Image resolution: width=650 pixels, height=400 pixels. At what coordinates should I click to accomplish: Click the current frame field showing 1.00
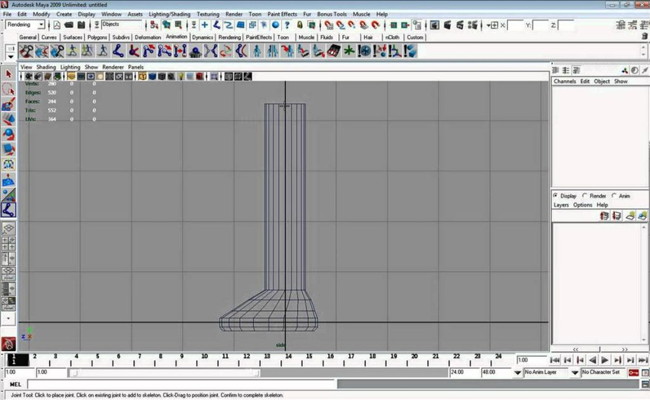(x=531, y=360)
